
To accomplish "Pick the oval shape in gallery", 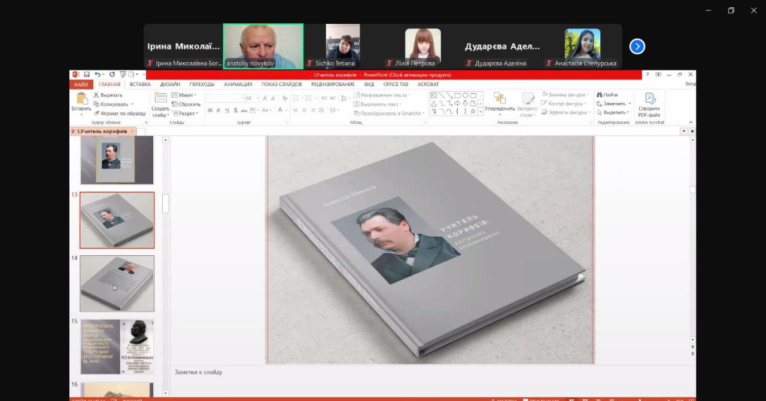I will 465,95.
